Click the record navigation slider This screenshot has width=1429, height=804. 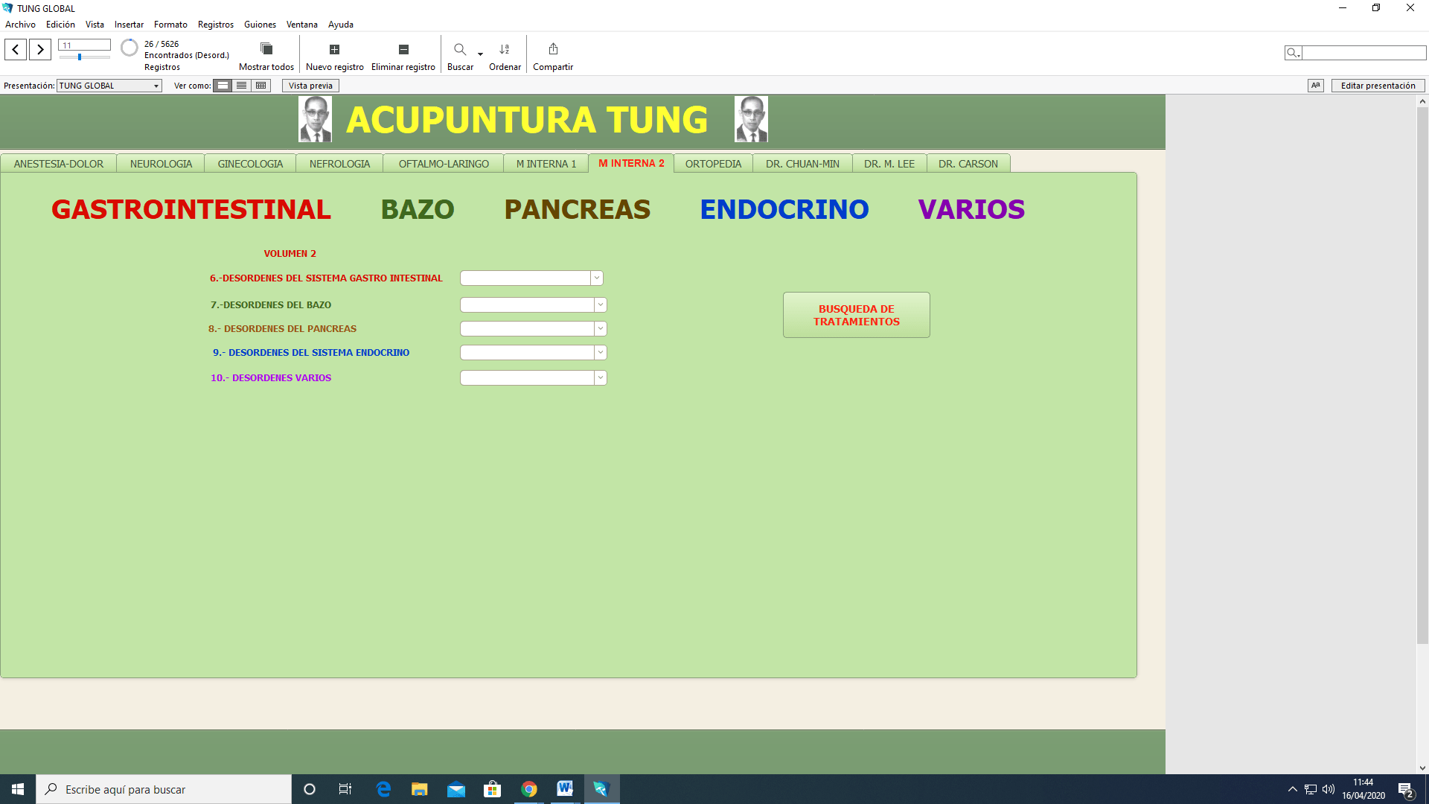(84, 57)
